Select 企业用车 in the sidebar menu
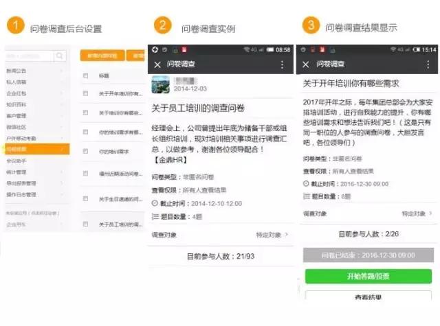The image size is (440, 326). tap(16, 224)
